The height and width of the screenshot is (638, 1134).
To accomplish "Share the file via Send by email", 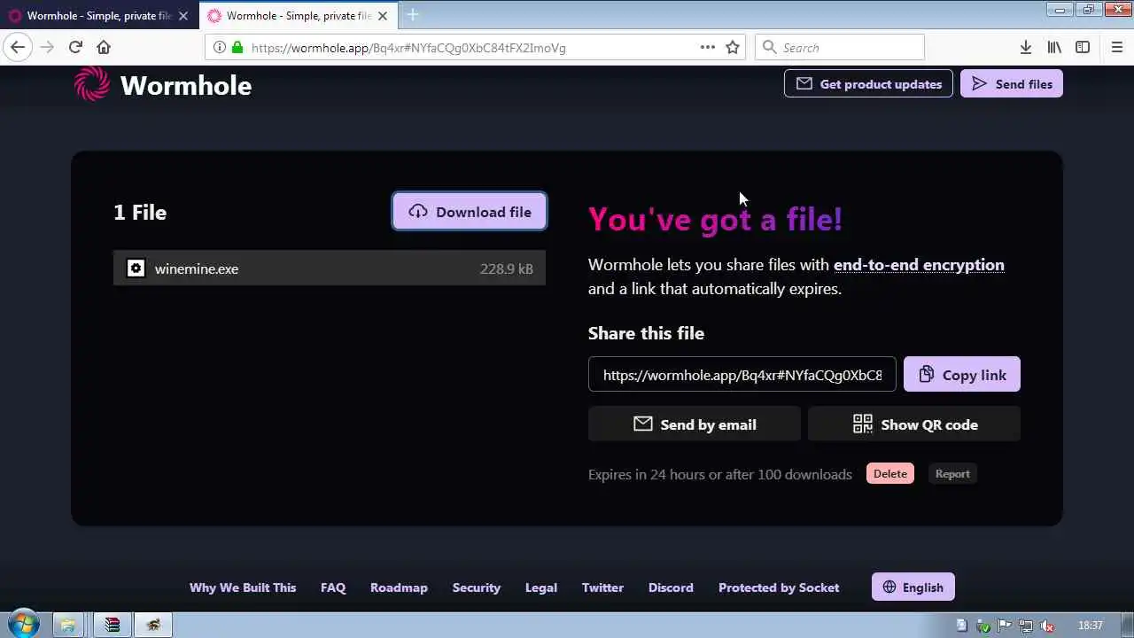I will pos(695,424).
